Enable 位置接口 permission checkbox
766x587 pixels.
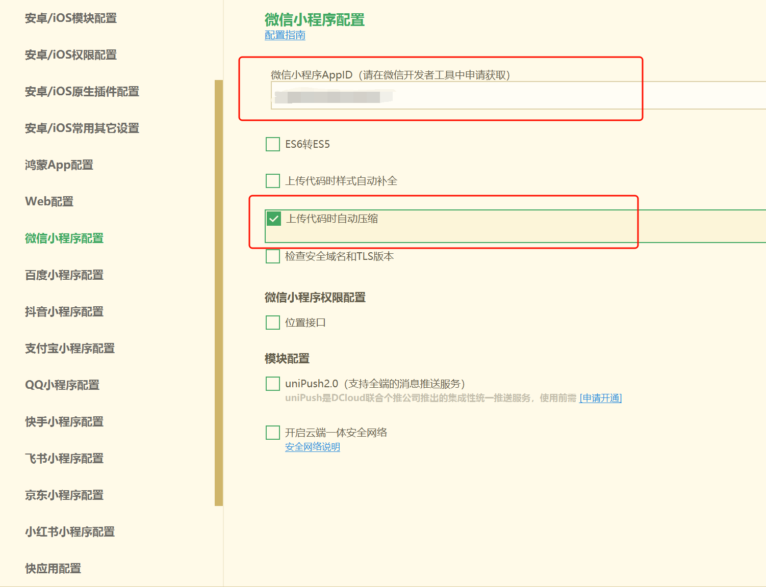(273, 323)
